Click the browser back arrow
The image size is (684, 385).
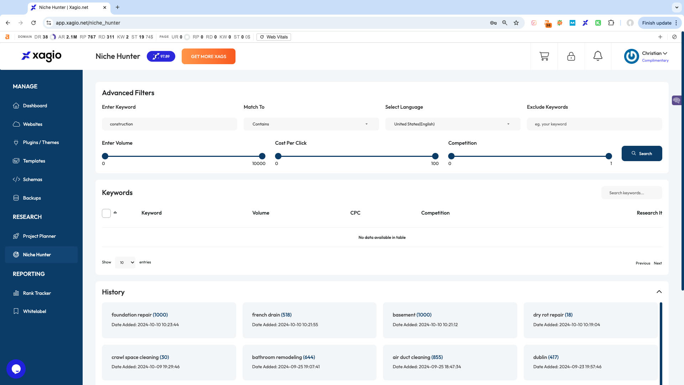(x=8, y=23)
